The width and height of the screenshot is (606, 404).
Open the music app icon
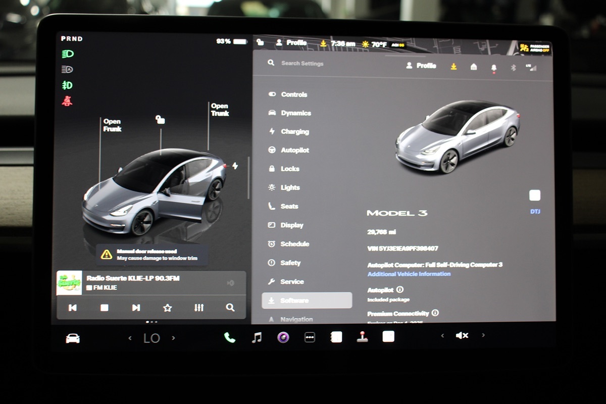[x=257, y=337]
